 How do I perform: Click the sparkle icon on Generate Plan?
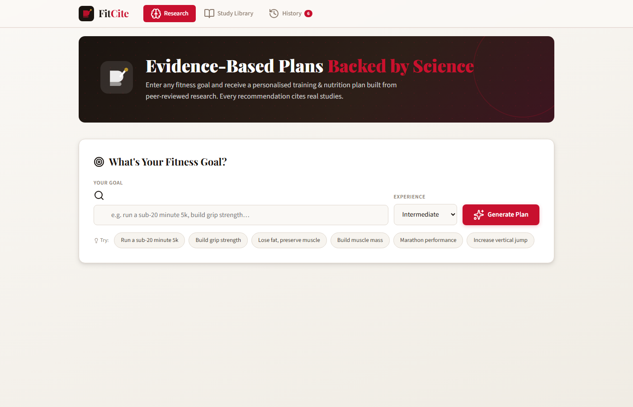point(479,215)
